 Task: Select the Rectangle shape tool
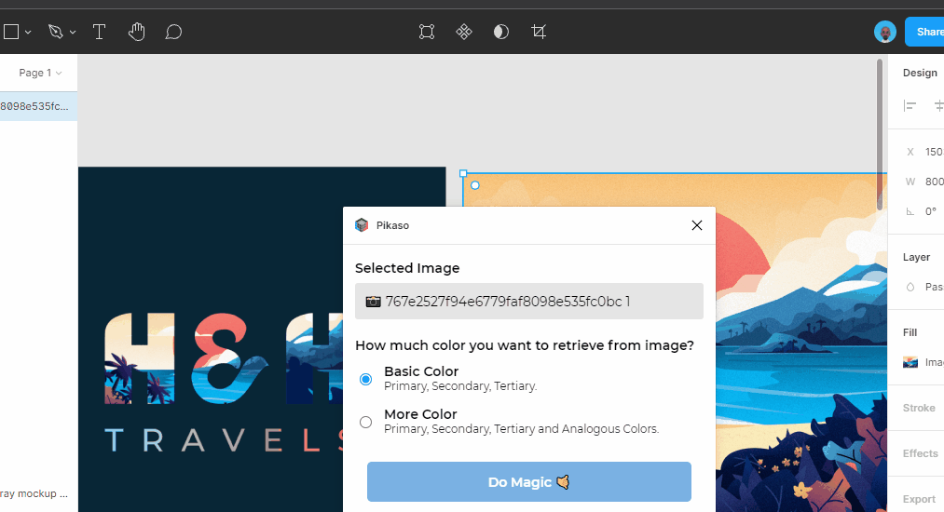(x=11, y=32)
